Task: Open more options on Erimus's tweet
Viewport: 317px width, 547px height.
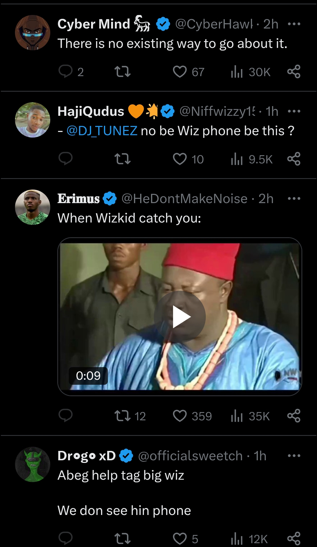Action: (x=294, y=199)
